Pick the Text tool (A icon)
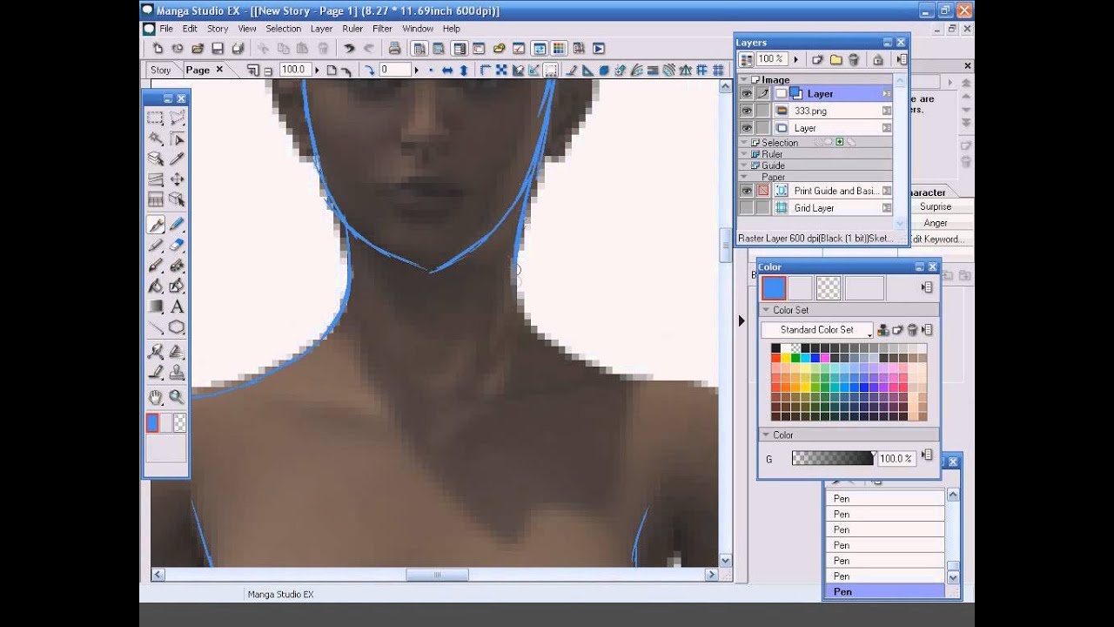 pyautogui.click(x=177, y=307)
